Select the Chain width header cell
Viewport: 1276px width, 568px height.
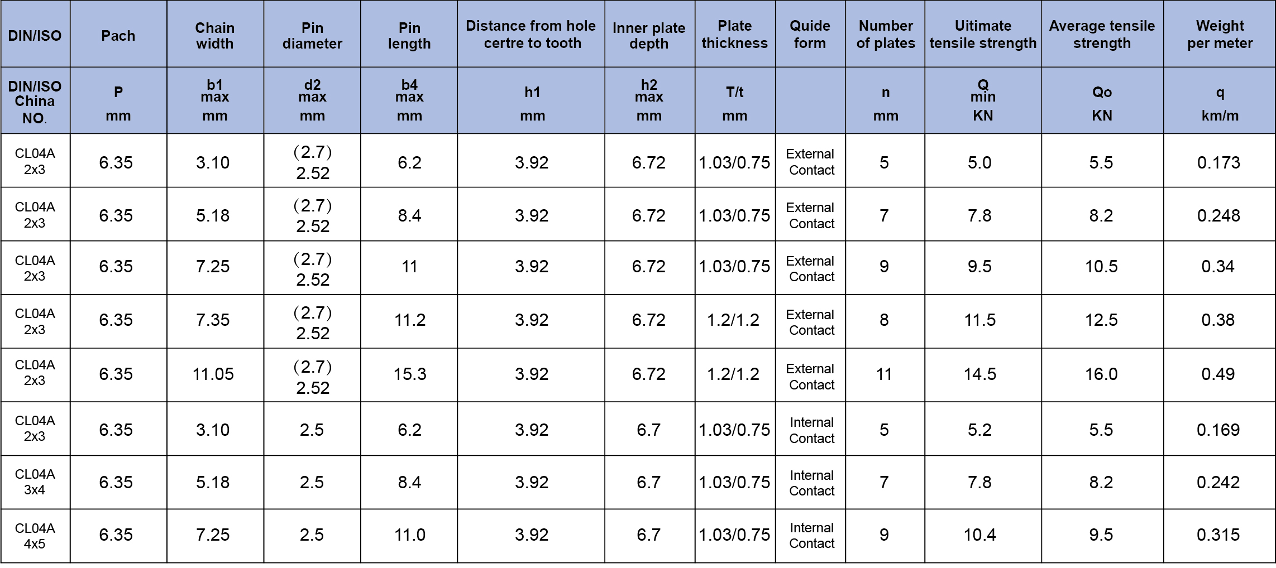[215, 35]
